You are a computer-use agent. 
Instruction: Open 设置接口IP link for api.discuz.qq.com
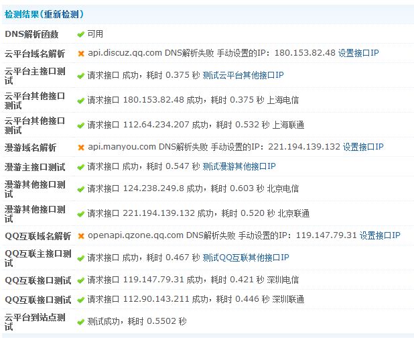pyautogui.click(x=358, y=53)
